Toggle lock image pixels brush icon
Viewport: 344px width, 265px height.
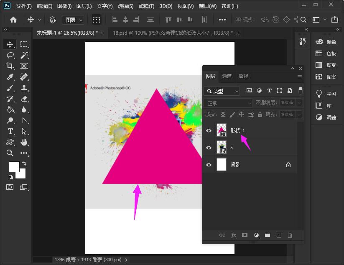pyautogui.click(x=232, y=114)
